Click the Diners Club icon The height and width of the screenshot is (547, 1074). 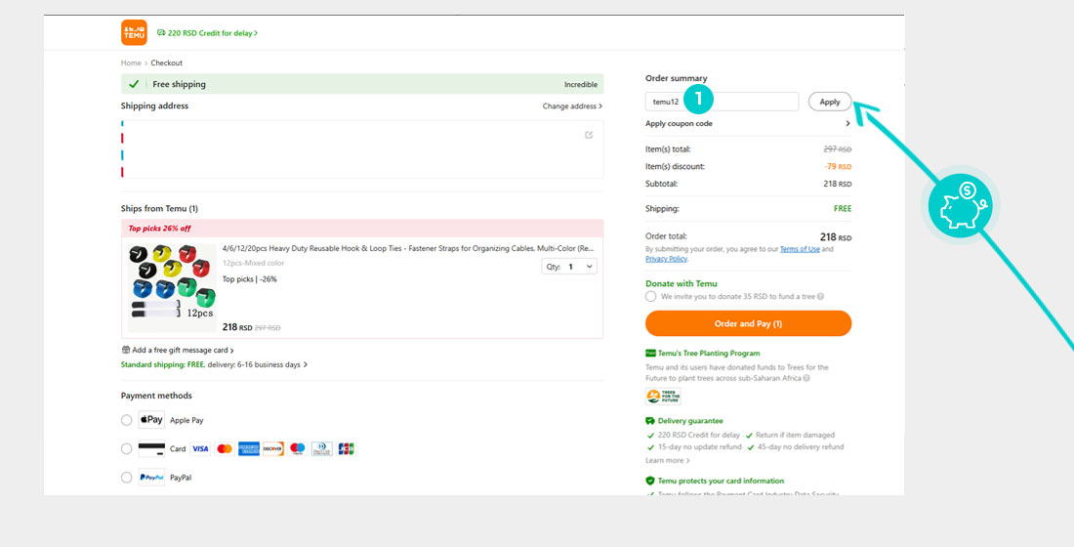tap(322, 449)
